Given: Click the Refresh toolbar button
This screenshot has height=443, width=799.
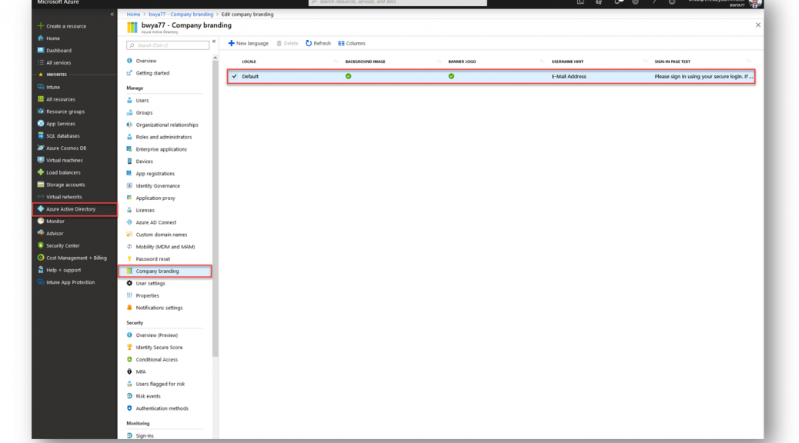Looking at the screenshot, I should (x=318, y=43).
